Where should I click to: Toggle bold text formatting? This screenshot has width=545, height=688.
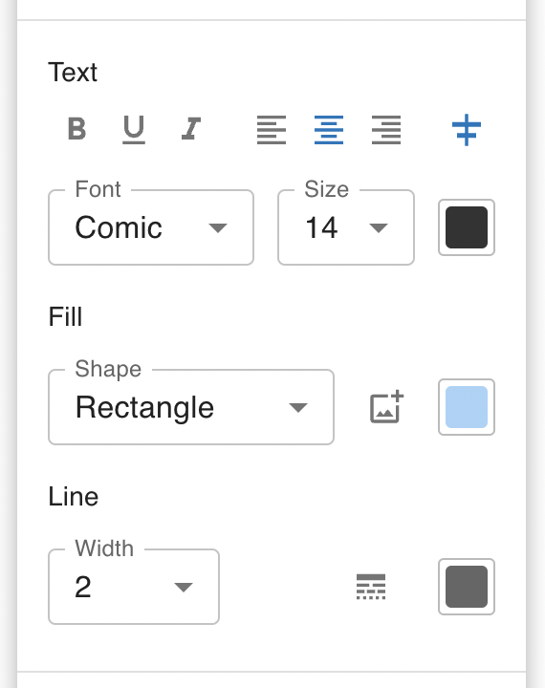pyautogui.click(x=76, y=129)
